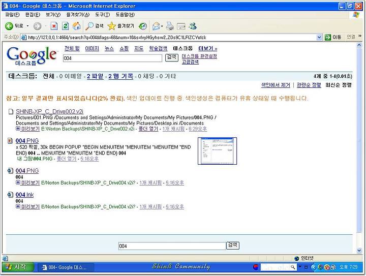Open the 004.lnk result title
The image size is (366, 276).
24,195
